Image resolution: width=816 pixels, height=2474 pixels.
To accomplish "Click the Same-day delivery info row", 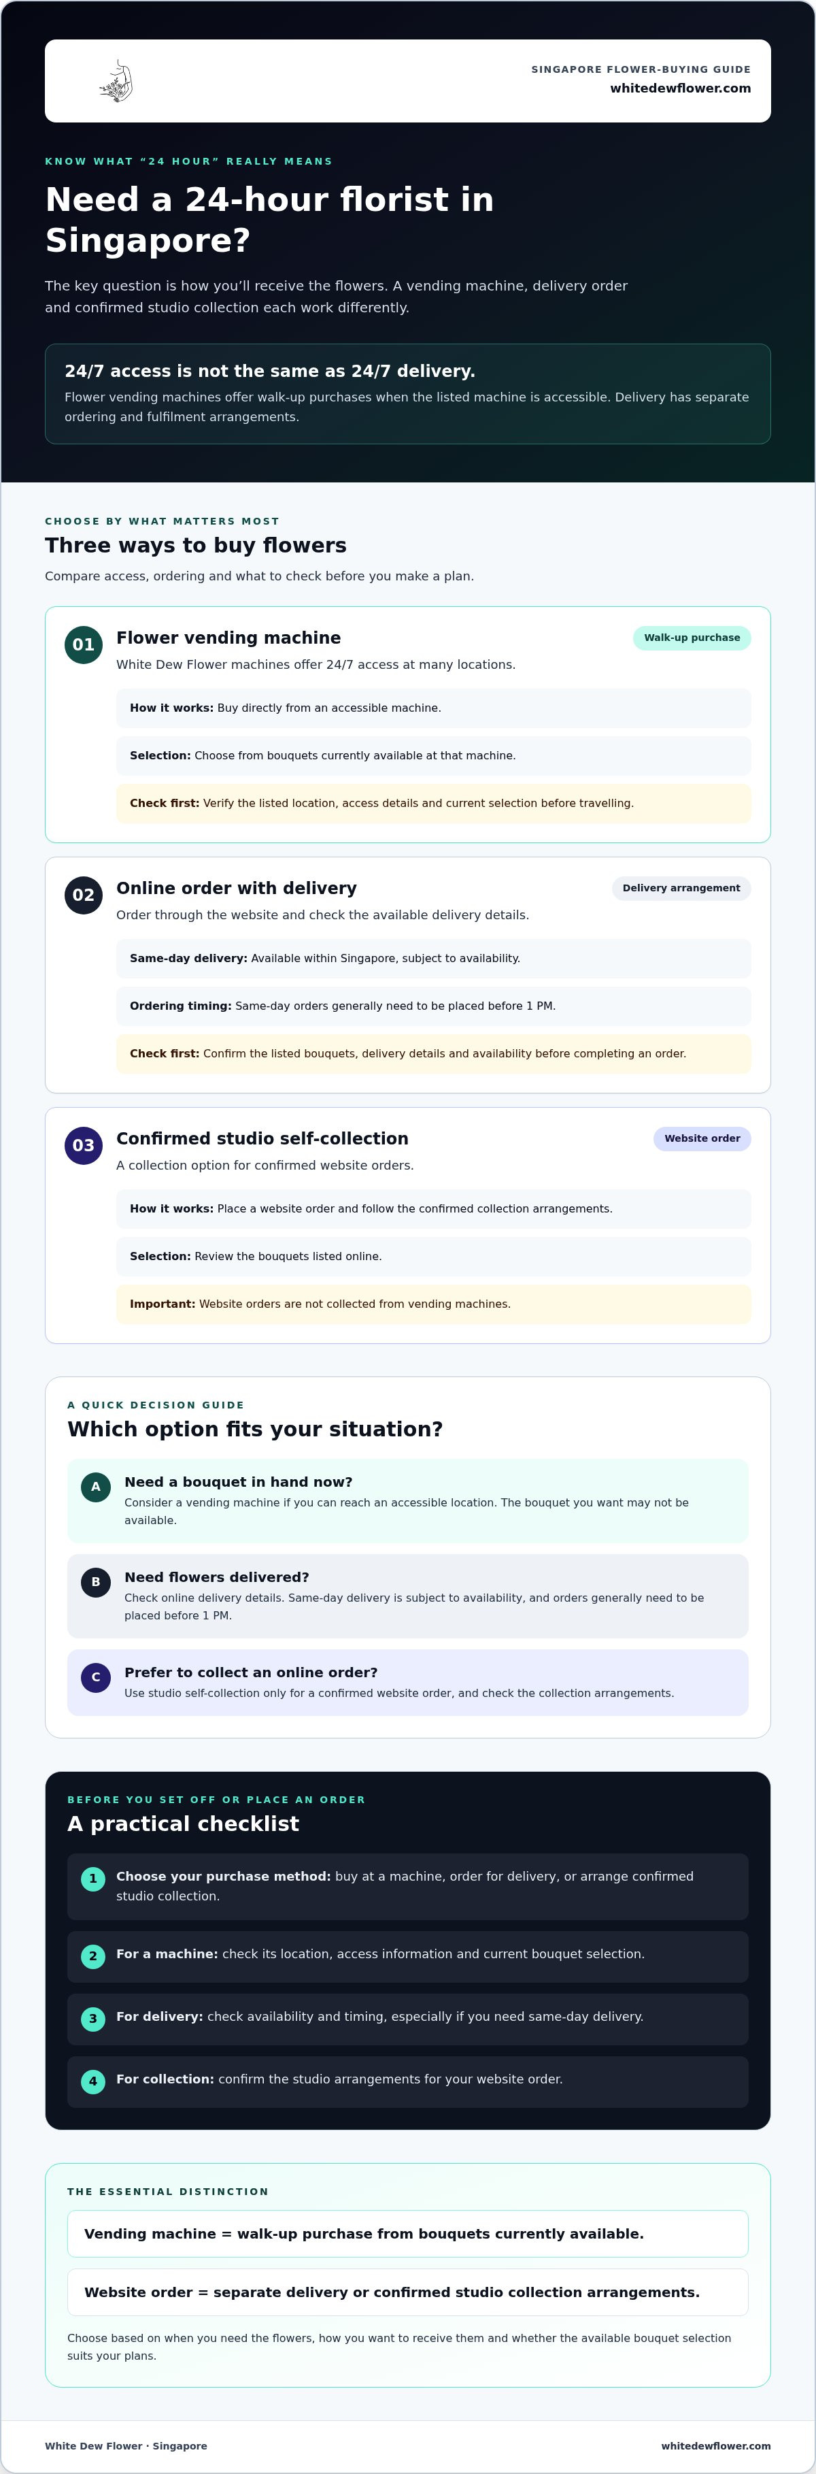I will coord(433,959).
